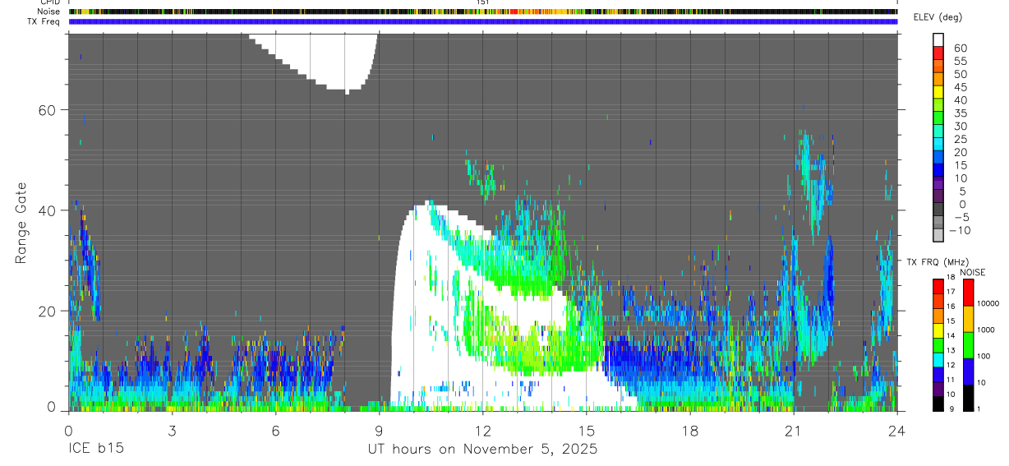This screenshot has height=466, width=1009.
Task: Pick the dark gray -5–0 degree elevation swatch
Action: coord(938,208)
